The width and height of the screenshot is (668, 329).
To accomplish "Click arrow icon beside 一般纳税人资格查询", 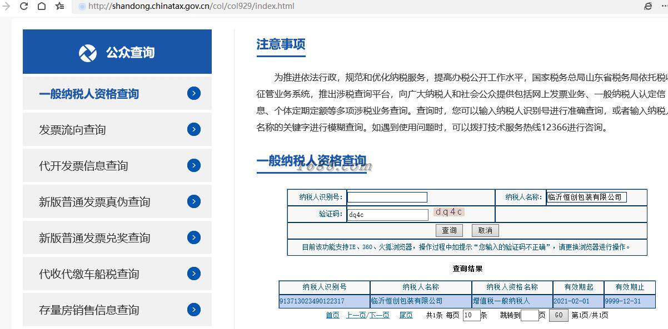I will [194, 93].
